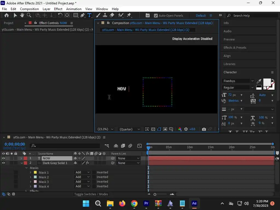Open the Regular font style dropdown
This screenshot has width=280, height=210.
point(252,87)
